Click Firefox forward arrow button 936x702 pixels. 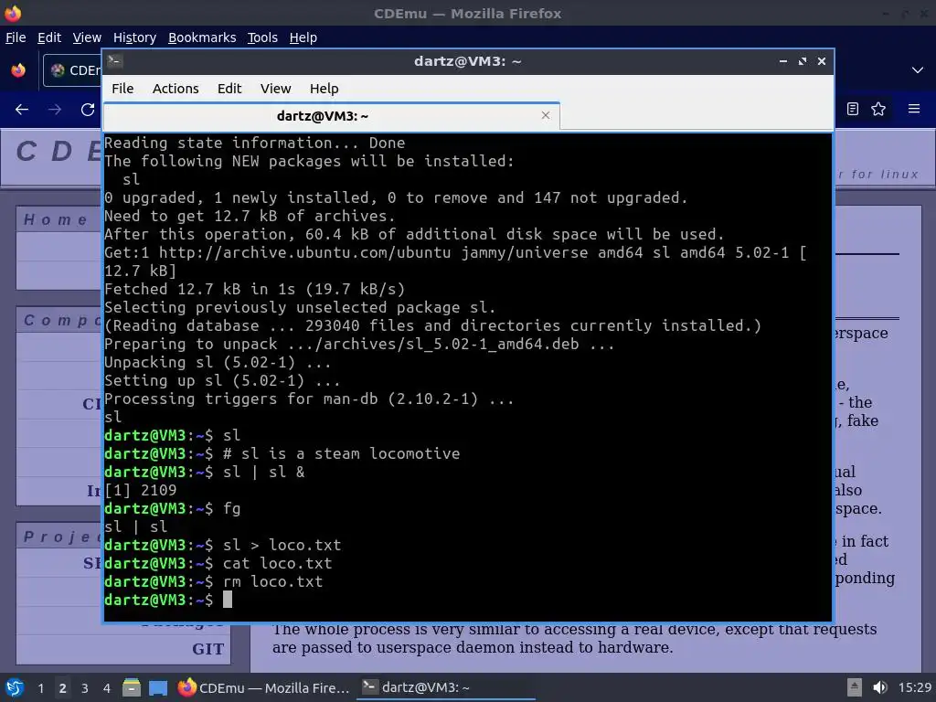coord(55,110)
